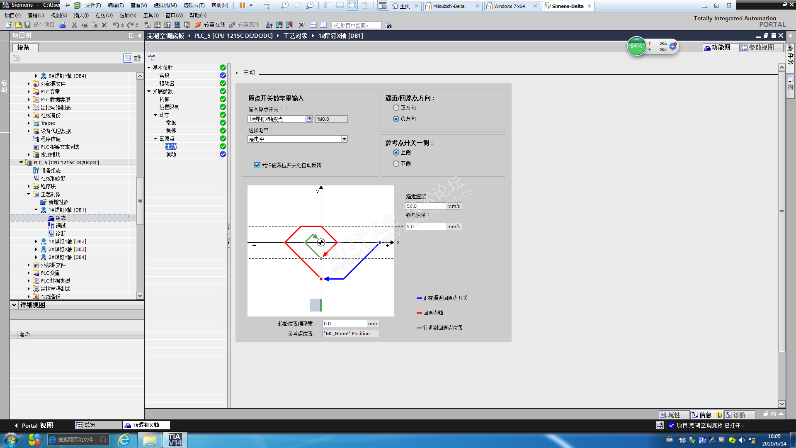Collapse the 工艺对象 tree node
796x448 pixels.
29,194
